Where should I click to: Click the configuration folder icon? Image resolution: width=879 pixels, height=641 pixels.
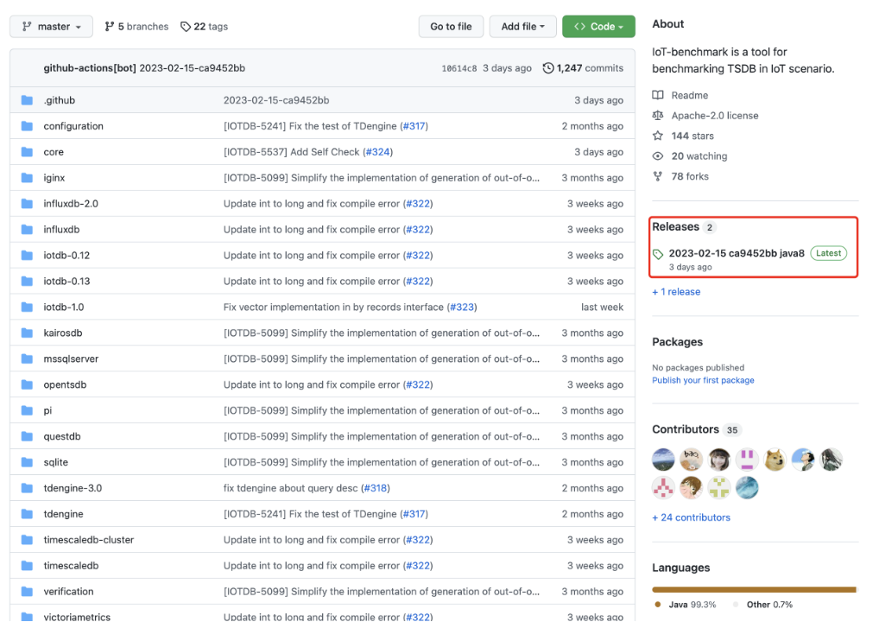pyautogui.click(x=27, y=125)
